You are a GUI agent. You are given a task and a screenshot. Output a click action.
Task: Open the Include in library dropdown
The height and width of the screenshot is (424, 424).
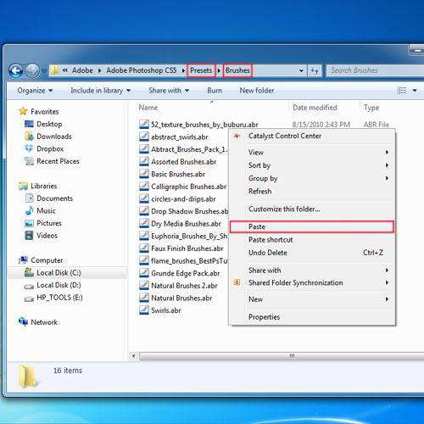pos(101,91)
